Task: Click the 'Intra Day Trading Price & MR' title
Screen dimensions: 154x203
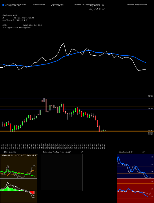Action: point(57,152)
